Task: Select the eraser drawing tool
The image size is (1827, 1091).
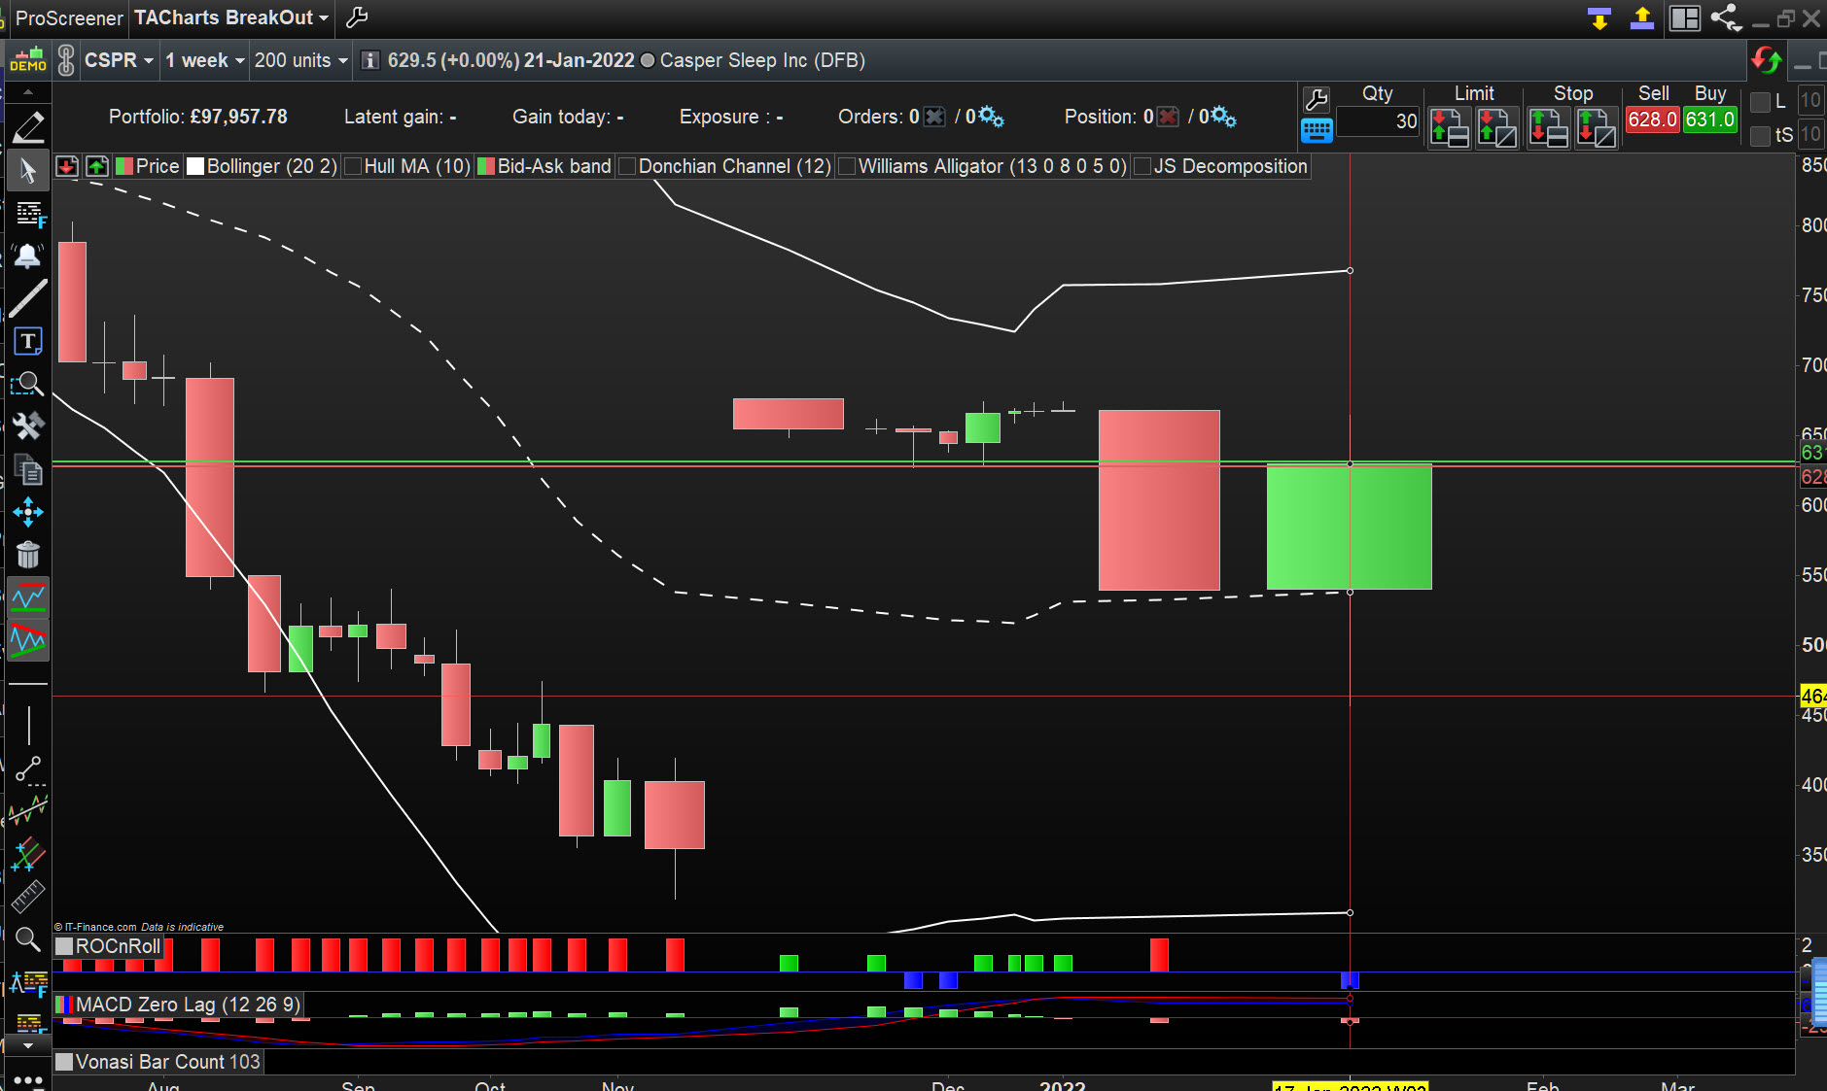Action: pos(27,127)
